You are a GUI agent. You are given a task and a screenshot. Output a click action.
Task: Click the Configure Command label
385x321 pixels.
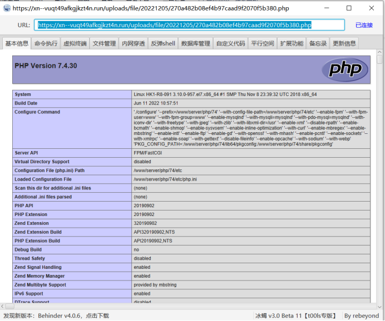pyautogui.click(x=37, y=112)
